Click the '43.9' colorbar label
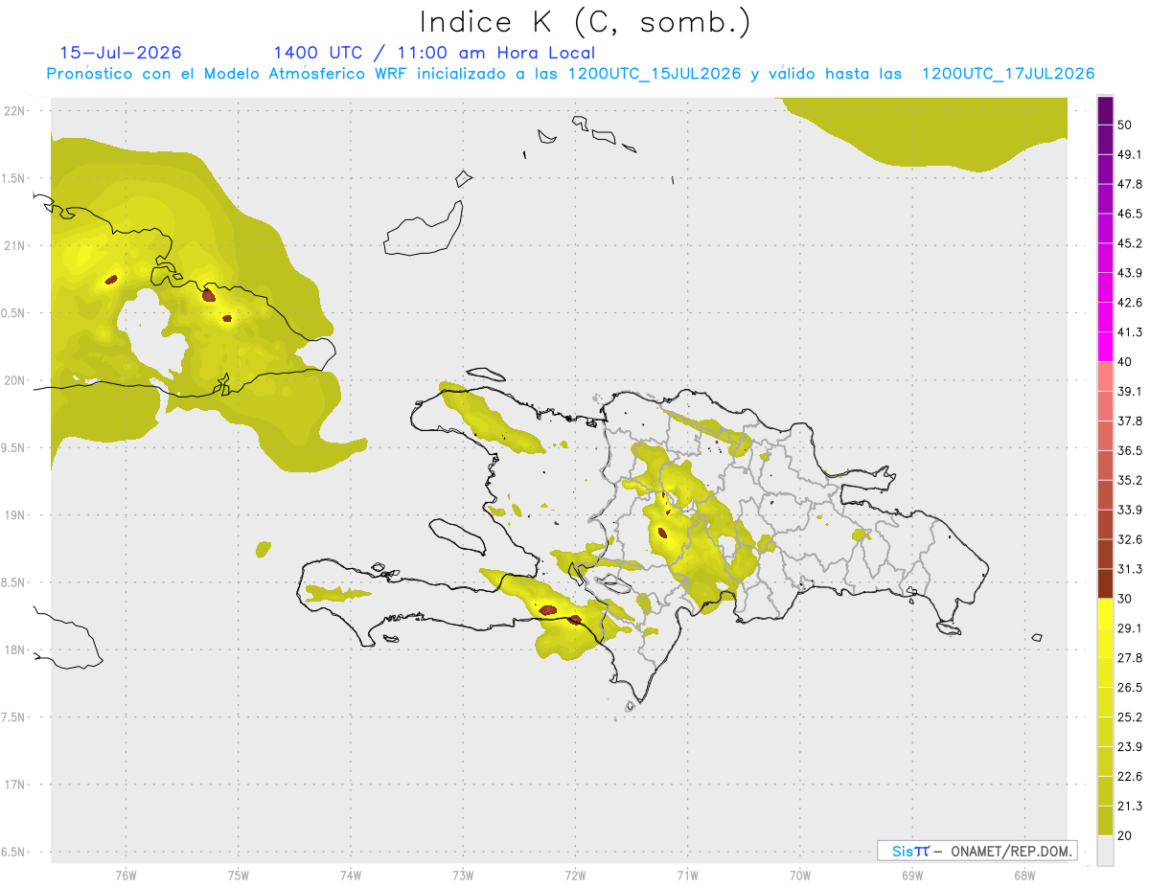 tap(1130, 273)
